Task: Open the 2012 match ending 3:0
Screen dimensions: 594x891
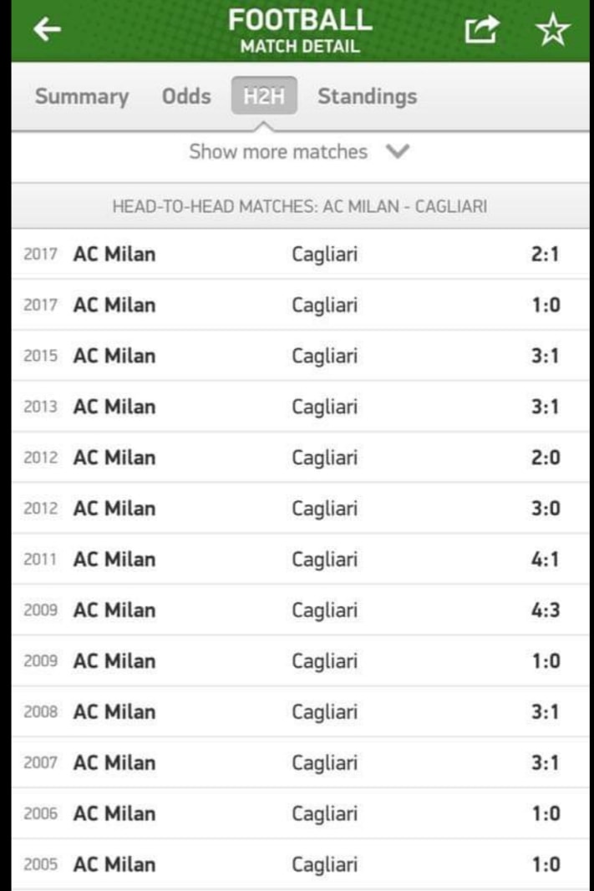Action: coord(300,508)
